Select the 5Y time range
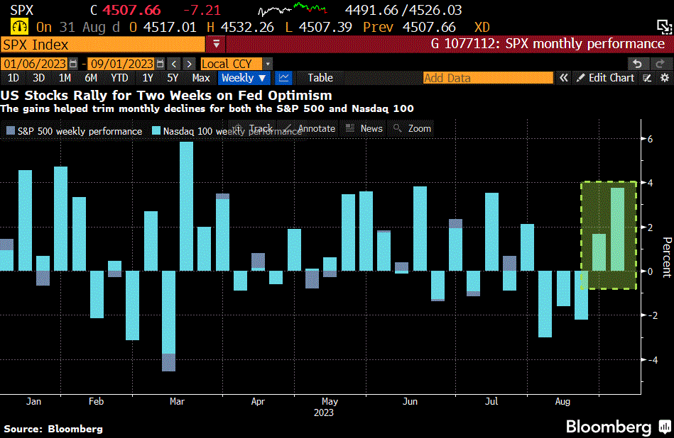This screenshot has width=674, height=438. (173, 78)
